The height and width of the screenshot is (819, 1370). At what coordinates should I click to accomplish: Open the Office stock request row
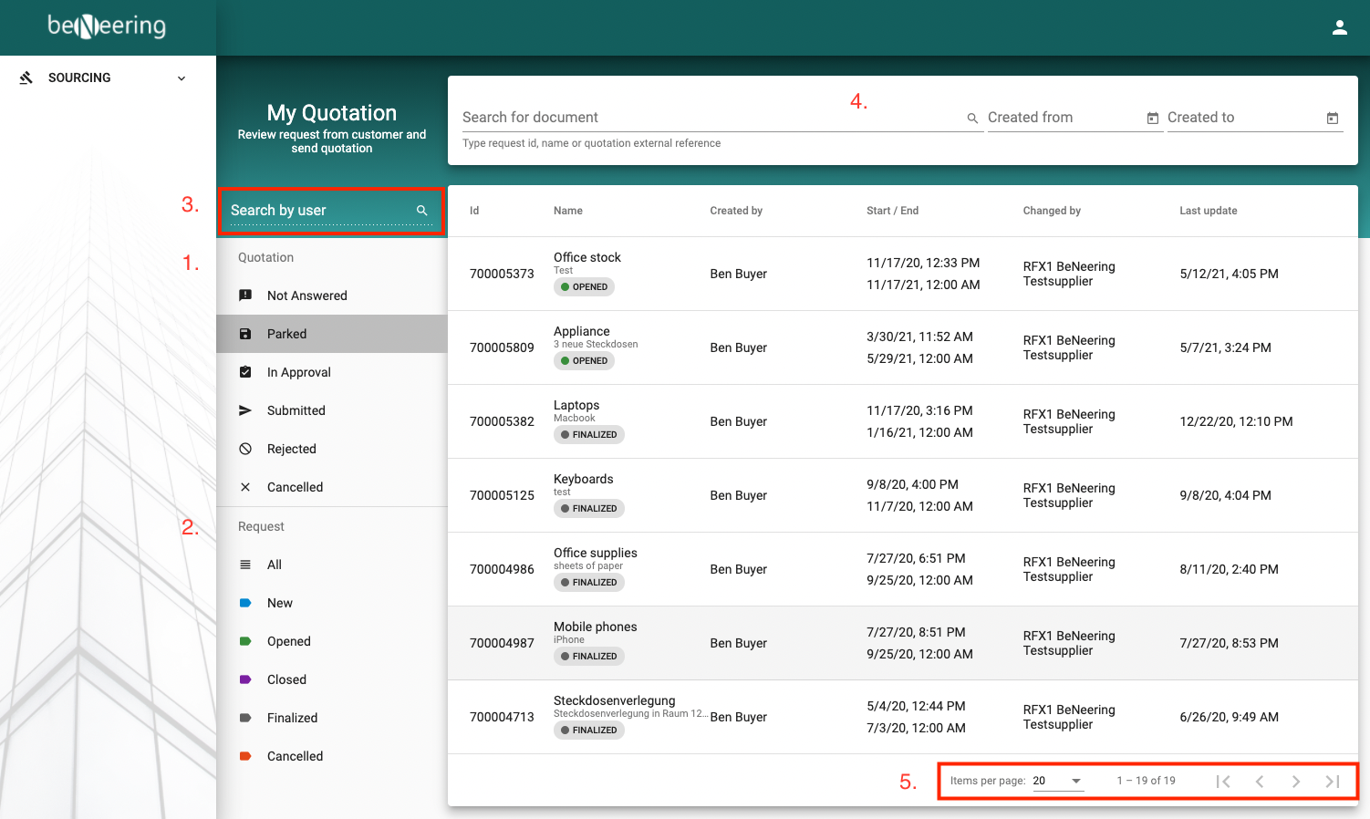(x=586, y=258)
